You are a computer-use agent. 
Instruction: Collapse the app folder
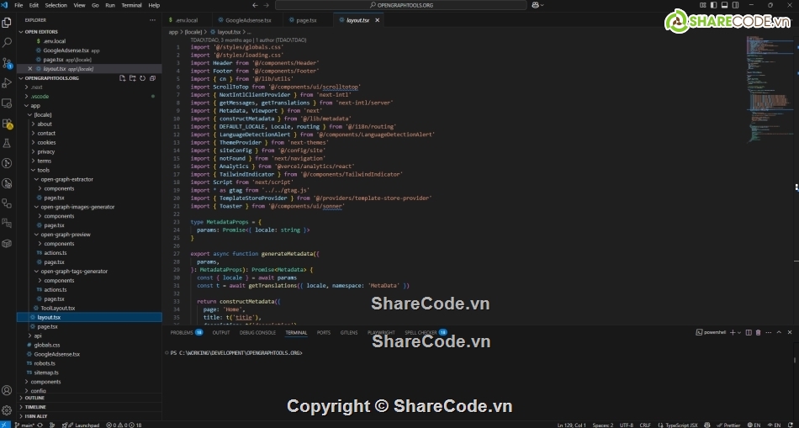(35, 105)
